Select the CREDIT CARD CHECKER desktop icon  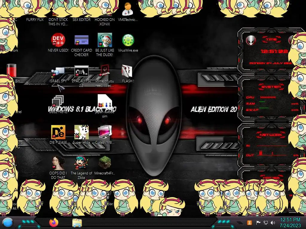click(x=81, y=40)
